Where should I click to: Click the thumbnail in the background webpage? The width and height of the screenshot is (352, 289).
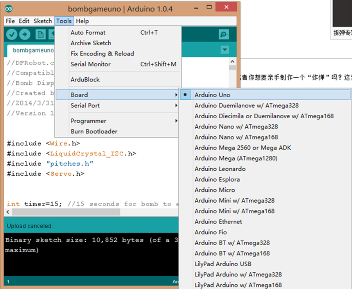[x=342, y=13]
